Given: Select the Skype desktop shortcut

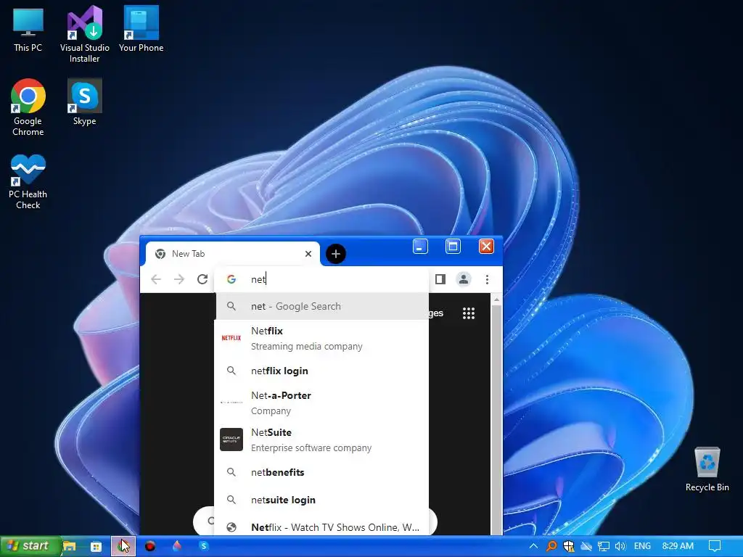Looking at the screenshot, I should [x=84, y=102].
